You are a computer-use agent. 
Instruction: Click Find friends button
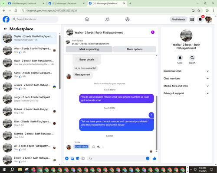(178, 19)
